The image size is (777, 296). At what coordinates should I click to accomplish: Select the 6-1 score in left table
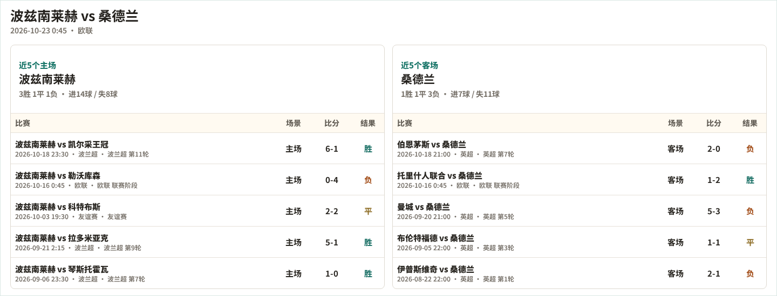click(x=332, y=149)
